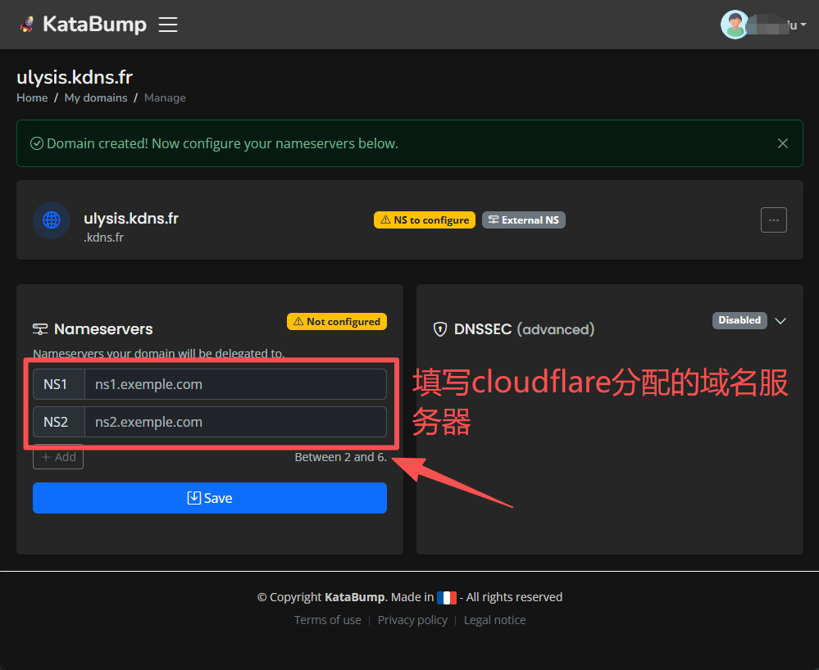This screenshot has height=670, width=819.
Task: Open the three-dots domain options menu
Action: [774, 220]
